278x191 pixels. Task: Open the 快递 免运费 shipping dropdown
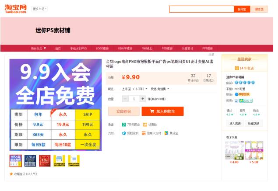click(x=160, y=89)
